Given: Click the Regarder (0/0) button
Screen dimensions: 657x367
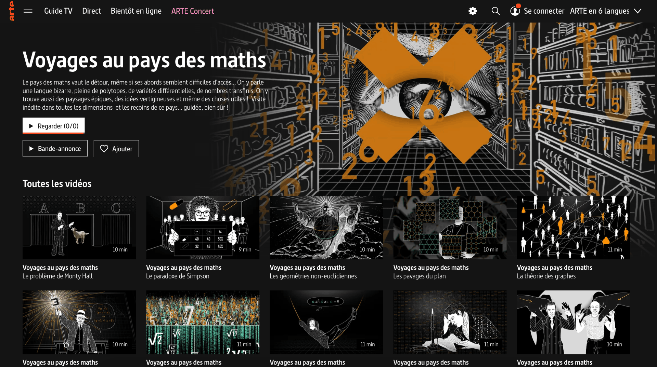Looking at the screenshot, I should 53,126.
